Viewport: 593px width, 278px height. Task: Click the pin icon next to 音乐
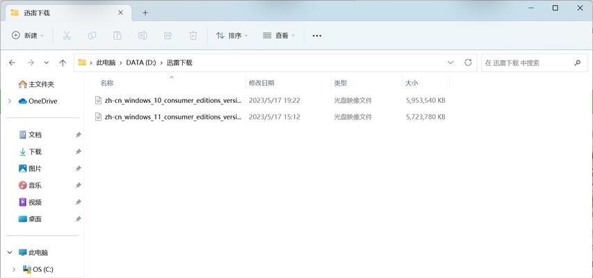[79, 186]
